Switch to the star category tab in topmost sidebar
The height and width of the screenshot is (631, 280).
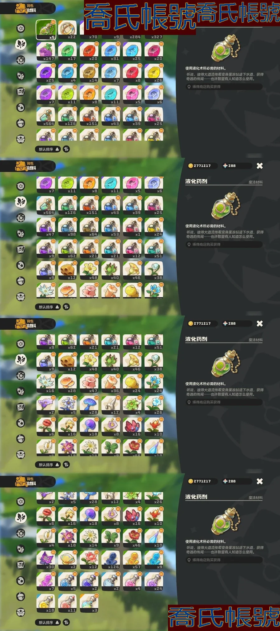tap(21, 29)
